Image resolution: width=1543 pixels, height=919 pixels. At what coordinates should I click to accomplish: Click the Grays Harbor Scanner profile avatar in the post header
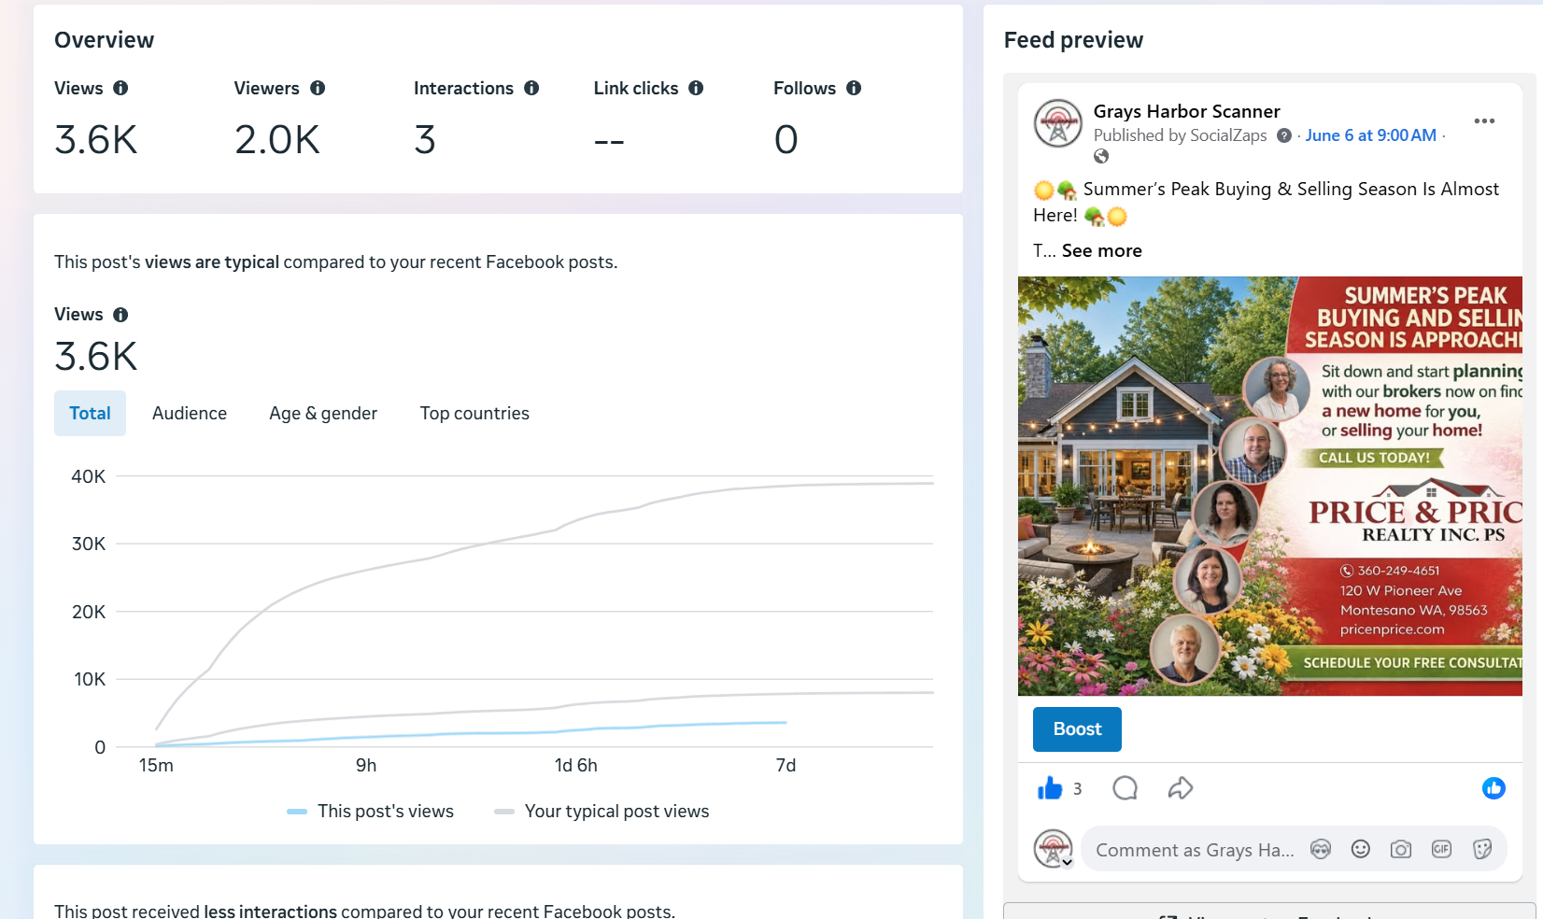(1058, 123)
